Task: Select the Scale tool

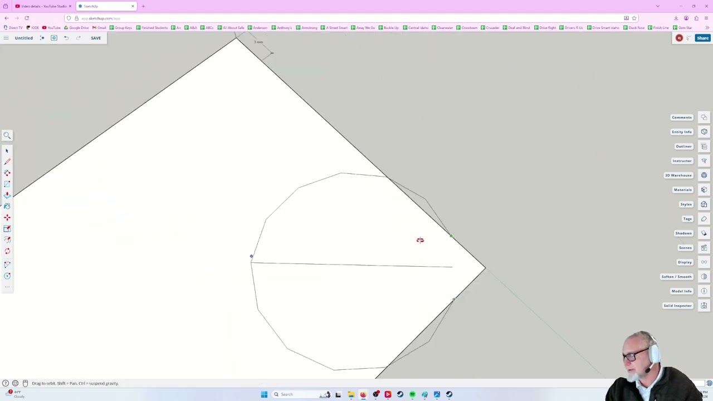Action: coord(7,228)
